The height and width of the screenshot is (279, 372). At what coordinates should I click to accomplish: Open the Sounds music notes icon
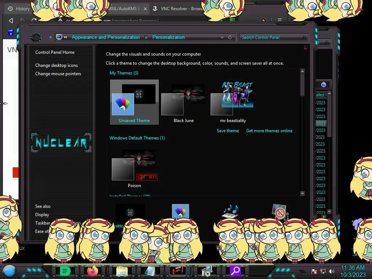pos(230,211)
